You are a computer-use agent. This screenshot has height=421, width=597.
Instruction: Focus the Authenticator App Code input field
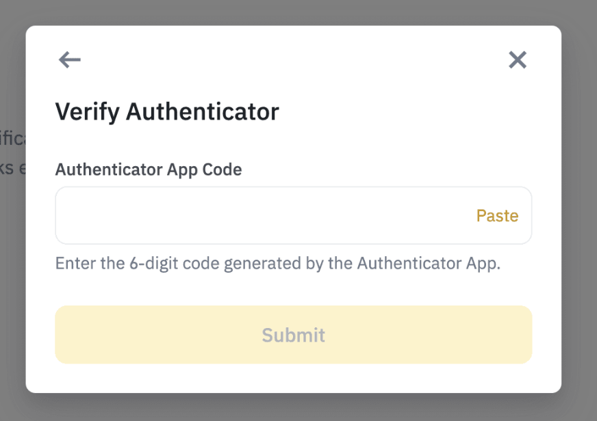pyautogui.click(x=260, y=216)
